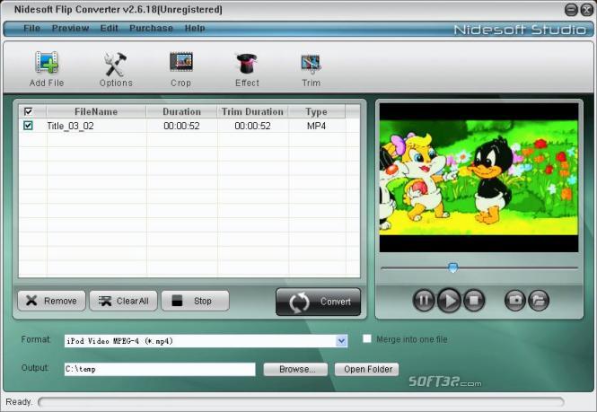Click the Browse... button
This screenshot has height=412, width=597.
coord(295,369)
